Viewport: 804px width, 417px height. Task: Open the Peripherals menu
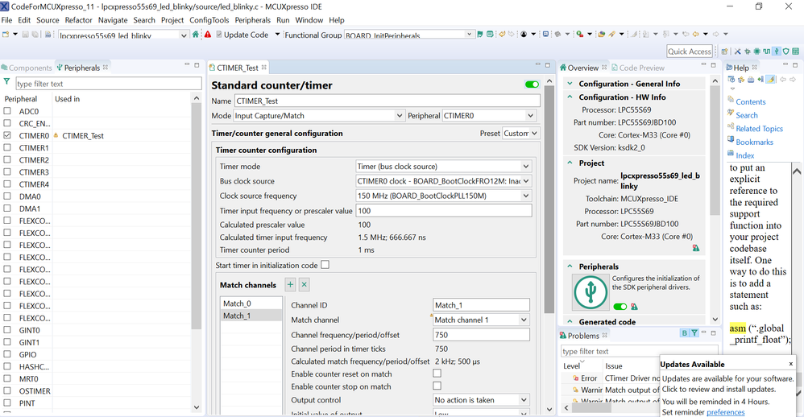(x=252, y=20)
